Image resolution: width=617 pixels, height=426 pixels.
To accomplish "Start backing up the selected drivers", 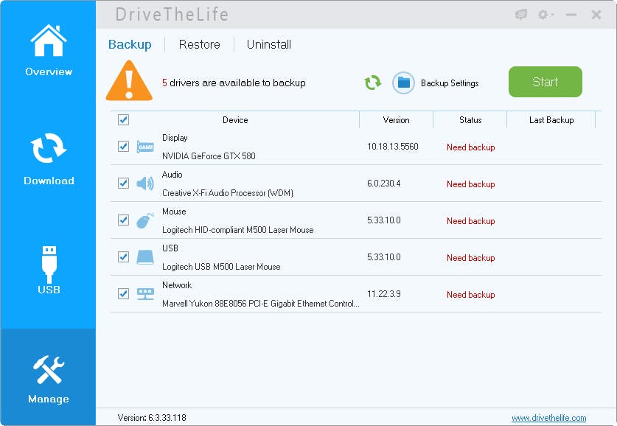I will pos(545,82).
